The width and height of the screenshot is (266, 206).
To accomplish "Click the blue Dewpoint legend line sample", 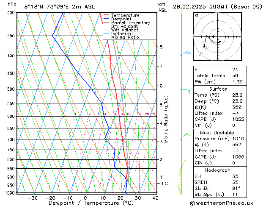I will 106,19.
